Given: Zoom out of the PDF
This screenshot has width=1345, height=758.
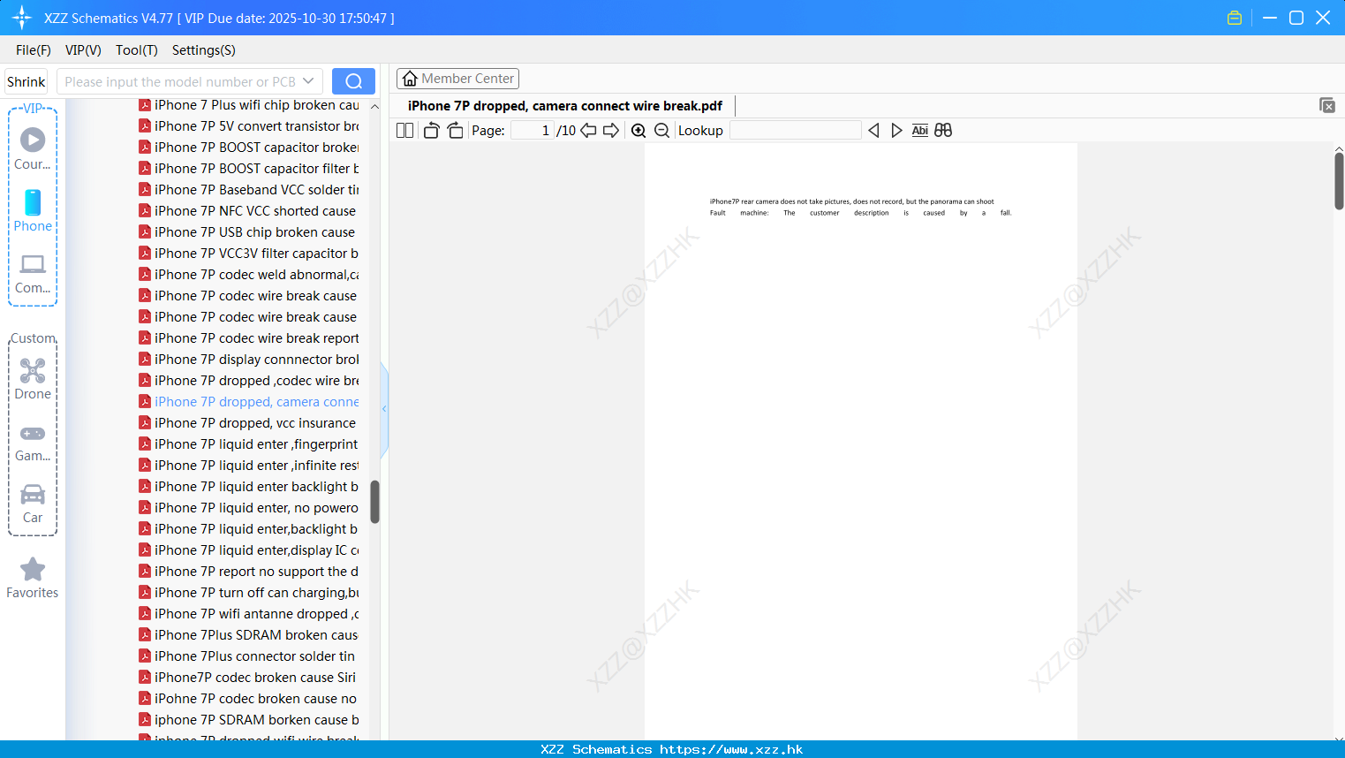Looking at the screenshot, I should point(661,131).
